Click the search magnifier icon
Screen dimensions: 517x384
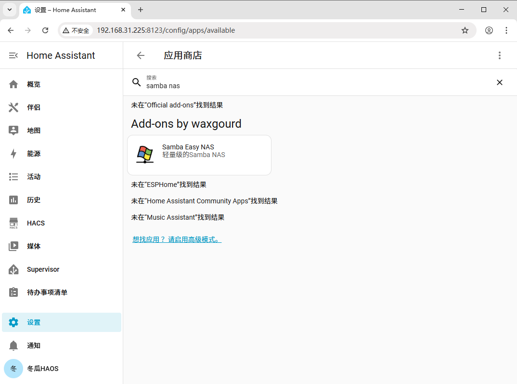click(137, 82)
